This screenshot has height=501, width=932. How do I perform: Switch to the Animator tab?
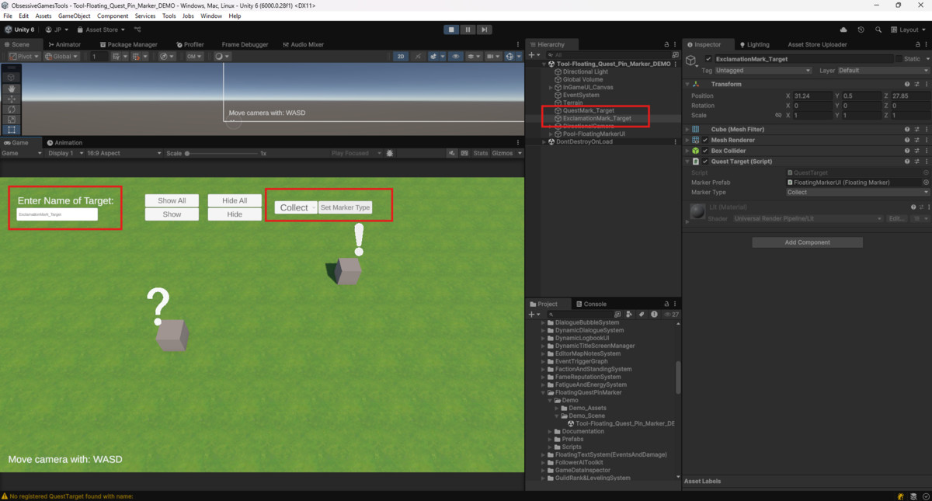coord(64,44)
